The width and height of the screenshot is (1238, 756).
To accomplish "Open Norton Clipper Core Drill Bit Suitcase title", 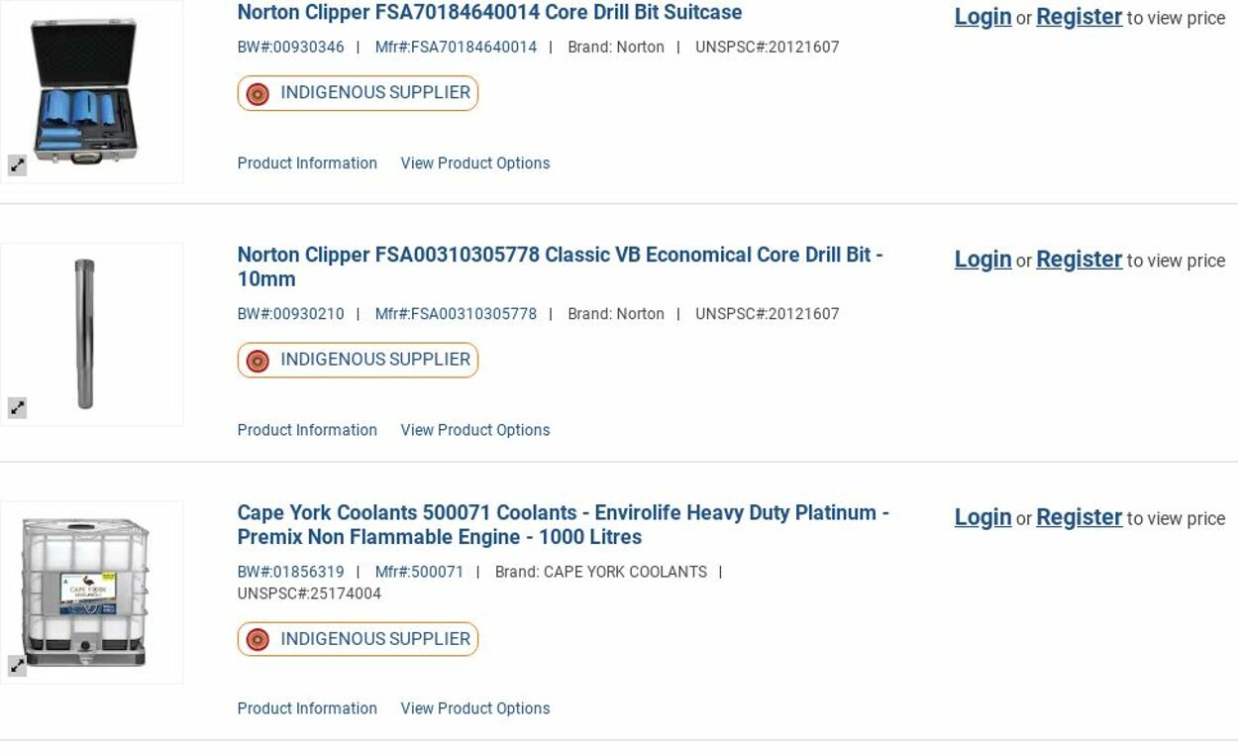I will click(x=489, y=13).
